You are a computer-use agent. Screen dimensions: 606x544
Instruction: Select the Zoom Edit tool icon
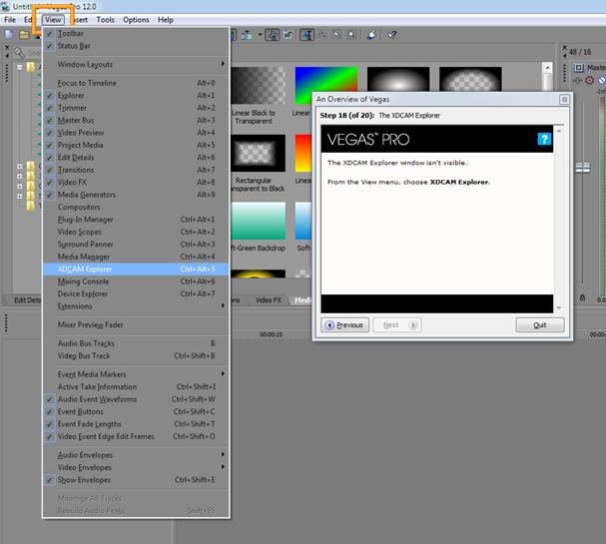(x=351, y=35)
